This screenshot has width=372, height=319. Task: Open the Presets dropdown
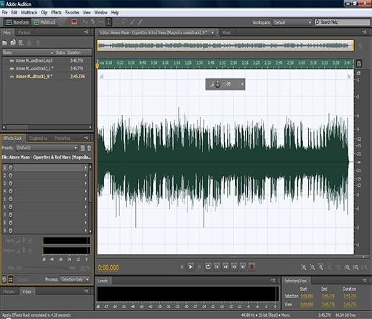pos(47,147)
